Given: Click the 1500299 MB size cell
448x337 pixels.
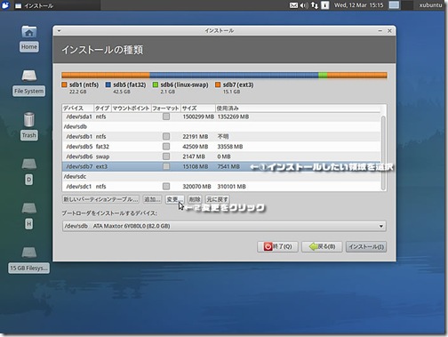Looking at the screenshot, I should [x=198, y=116].
